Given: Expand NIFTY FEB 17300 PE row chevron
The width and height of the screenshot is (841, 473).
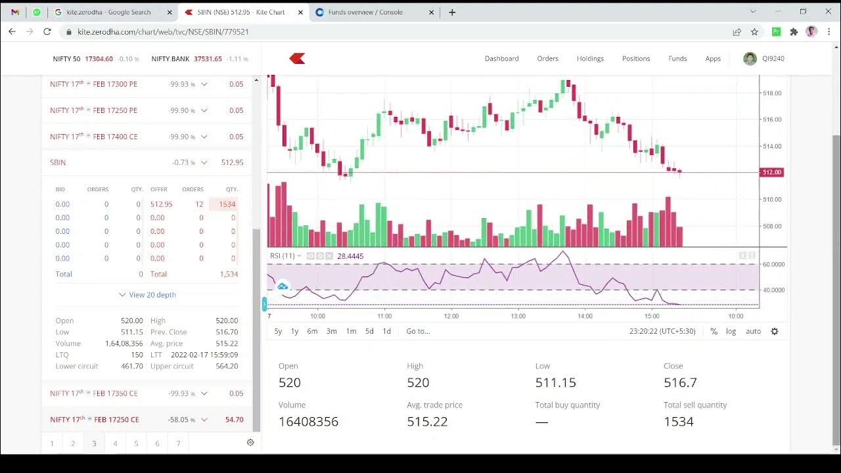Looking at the screenshot, I should 204,84.
